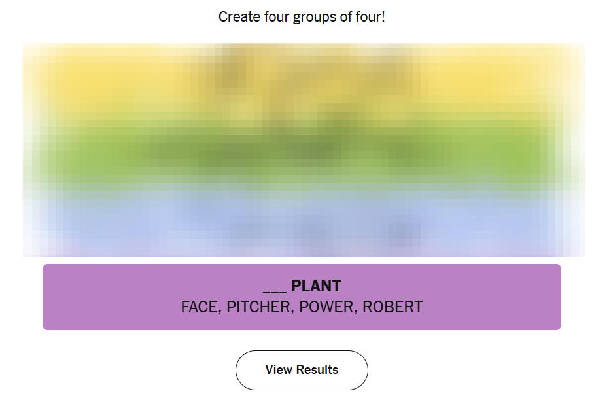Click the underscore blank before PLANT
611x398 pixels.
(x=275, y=288)
